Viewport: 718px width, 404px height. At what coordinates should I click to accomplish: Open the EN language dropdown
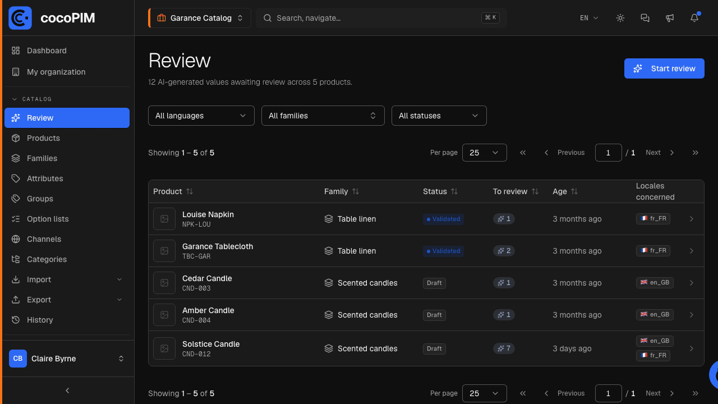(x=589, y=18)
